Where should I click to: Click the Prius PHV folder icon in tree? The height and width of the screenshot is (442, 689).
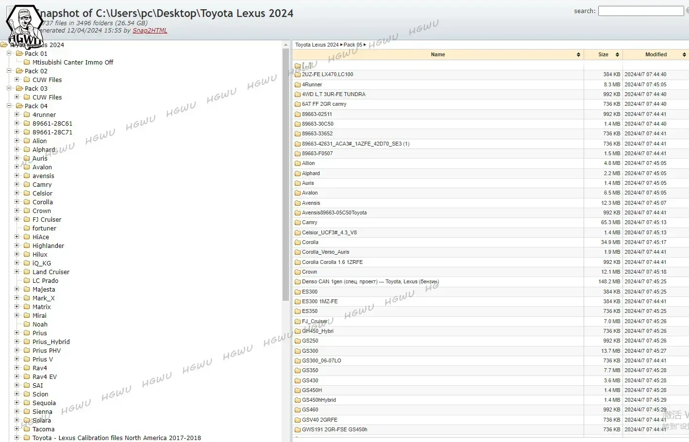27,350
